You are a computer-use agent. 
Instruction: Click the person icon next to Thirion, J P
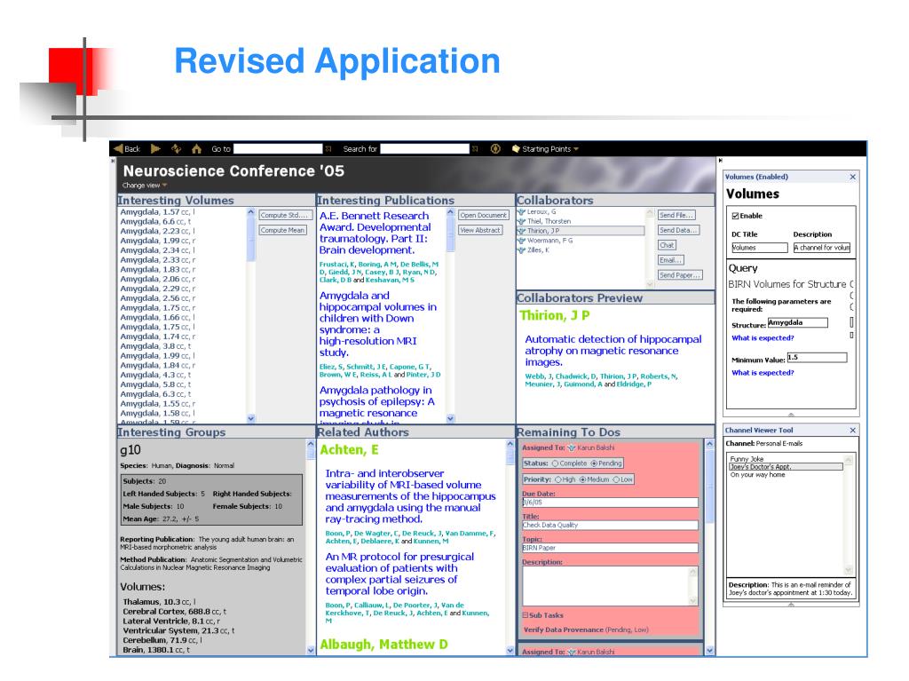pos(521,231)
